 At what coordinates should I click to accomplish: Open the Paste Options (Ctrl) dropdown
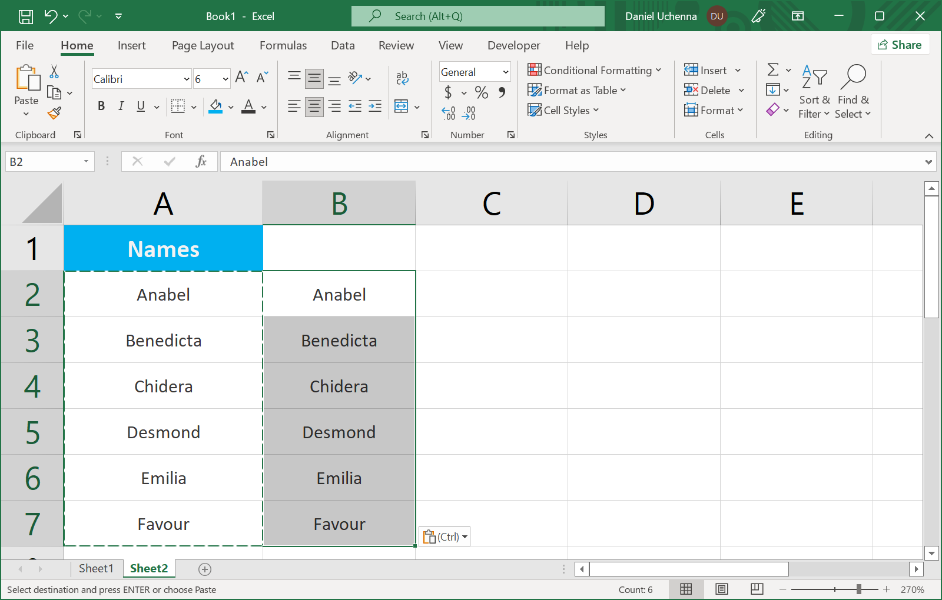point(445,536)
